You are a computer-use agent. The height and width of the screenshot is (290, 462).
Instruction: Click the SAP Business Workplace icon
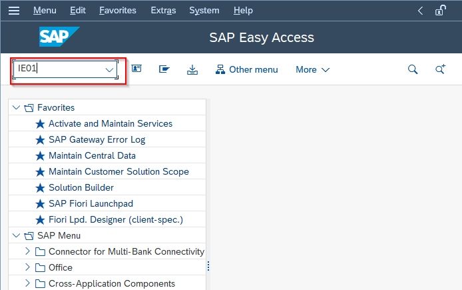point(164,69)
